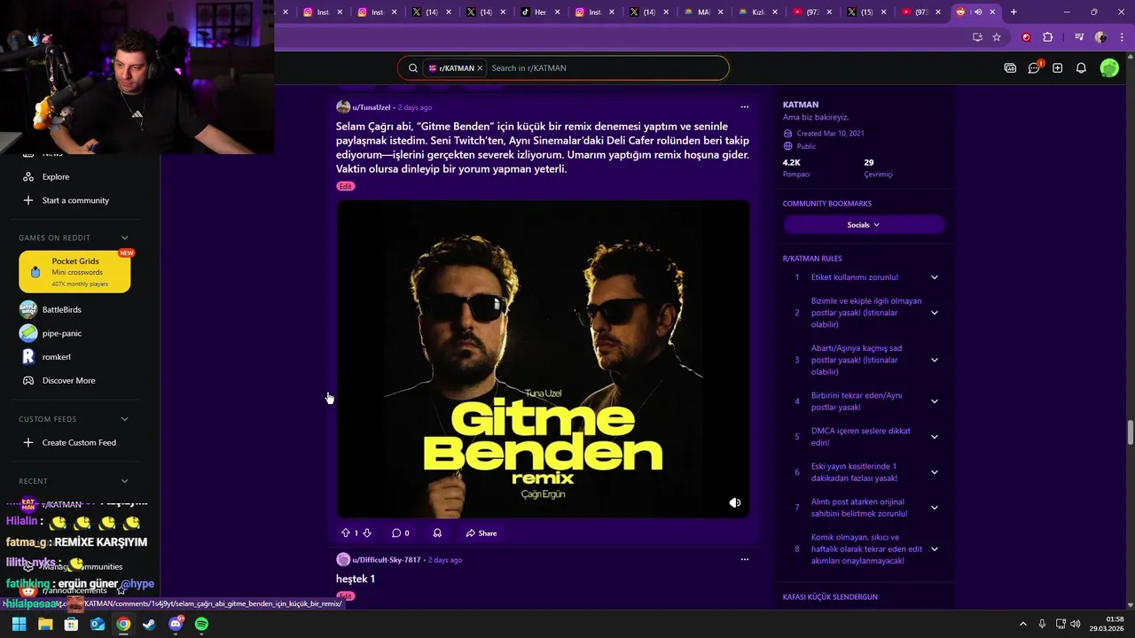Open File Explorer from taskbar
This screenshot has height=638, width=1135.
(x=44, y=624)
